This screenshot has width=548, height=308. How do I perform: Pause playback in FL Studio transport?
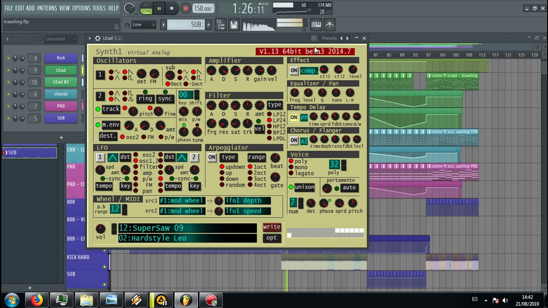click(159, 9)
